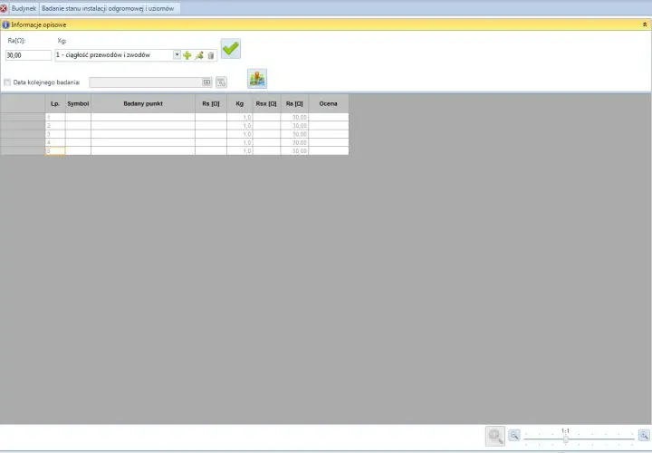Click the date calculator icon next to date field
Screen dimensions: 652x453
pos(221,82)
